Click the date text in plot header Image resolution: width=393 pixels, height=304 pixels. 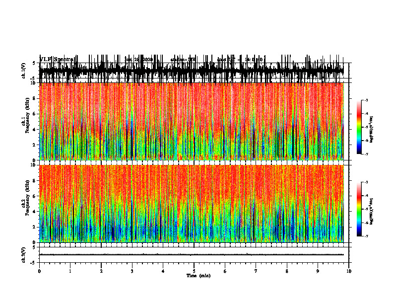tap(138, 60)
